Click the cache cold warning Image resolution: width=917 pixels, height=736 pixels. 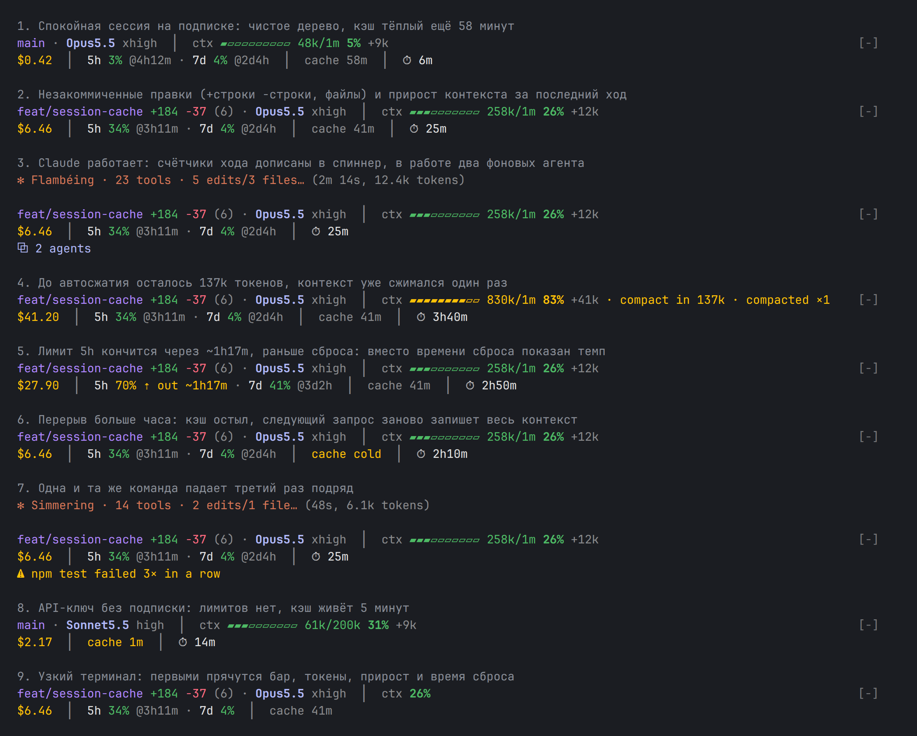346,454
